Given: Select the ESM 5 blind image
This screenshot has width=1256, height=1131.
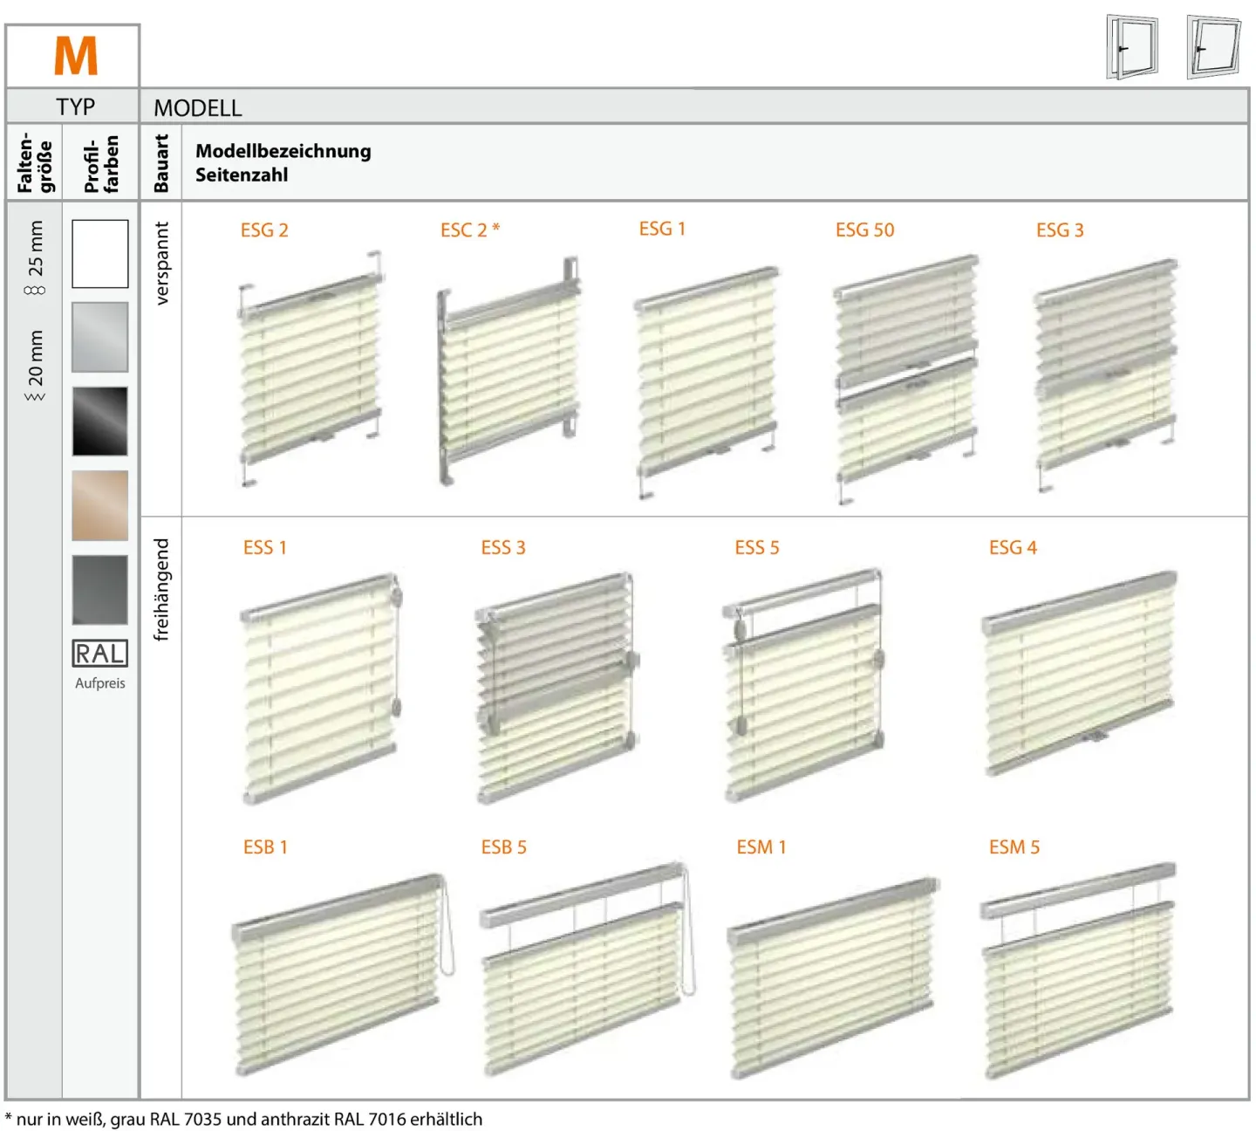Looking at the screenshot, I should pyautogui.click(x=1078, y=970).
